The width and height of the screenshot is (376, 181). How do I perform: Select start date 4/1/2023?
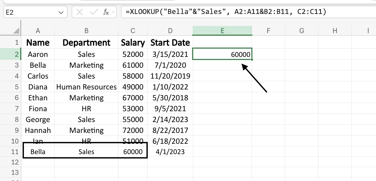170,152
